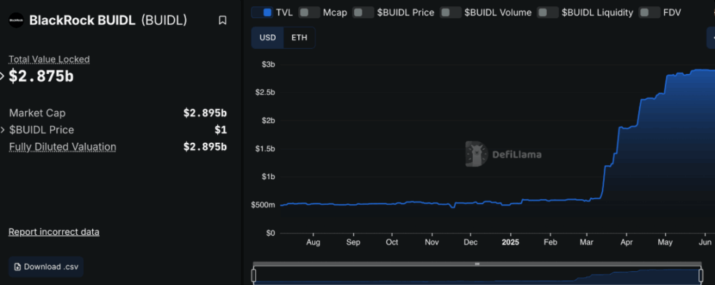The width and height of the screenshot is (715, 285).
Task: Click the $500m y-axis label
Action: [263, 205]
